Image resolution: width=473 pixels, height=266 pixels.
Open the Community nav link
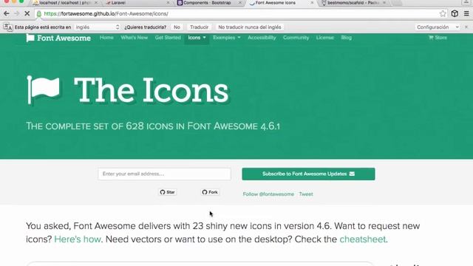pyautogui.click(x=296, y=38)
